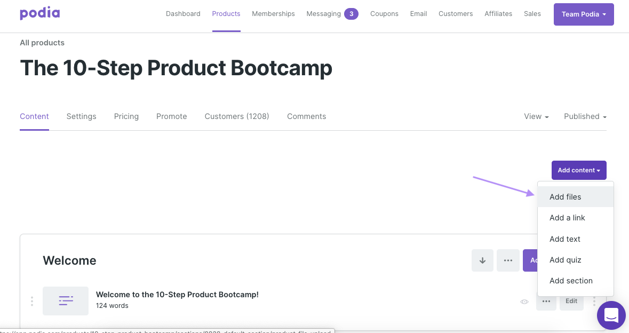The width and height of the screenshot is (629, 333).
Task: Click the Edit button for the Welcome lesson
Action: (571, 301)
